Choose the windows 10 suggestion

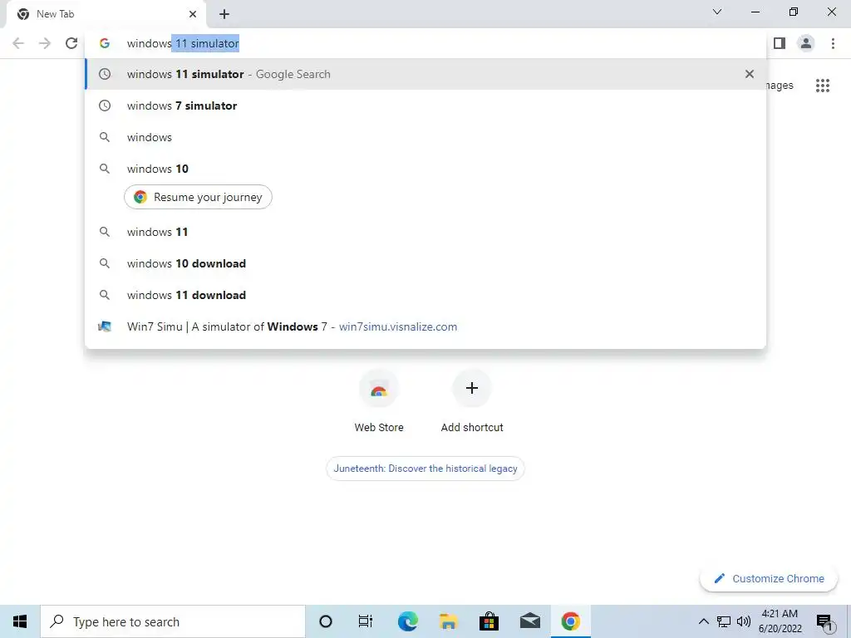425,168
